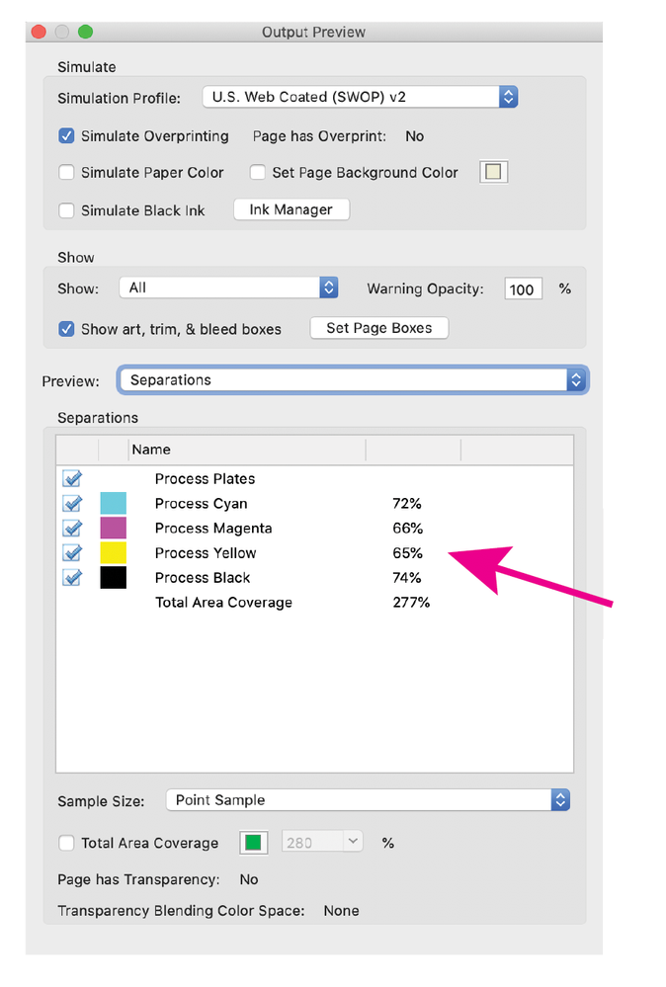Toggle visibility of Process Plates
The height and width of the screenshot is (987, 666).
[72, 479]
